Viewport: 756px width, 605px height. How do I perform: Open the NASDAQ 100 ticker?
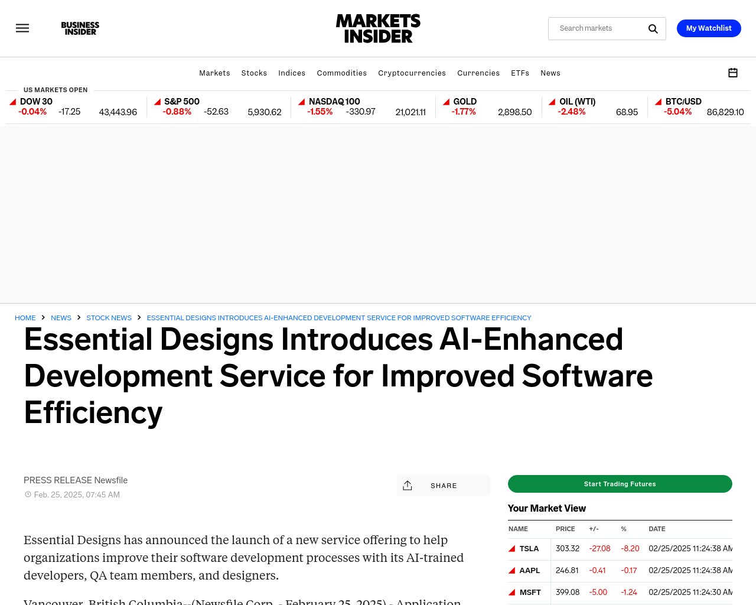(x=334, y=102)
